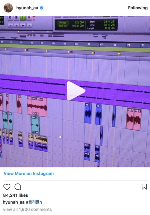This screenshot has height=215, width=150.
Task: Open the hyunah_aa profile avatar
Action: point(8,8)
